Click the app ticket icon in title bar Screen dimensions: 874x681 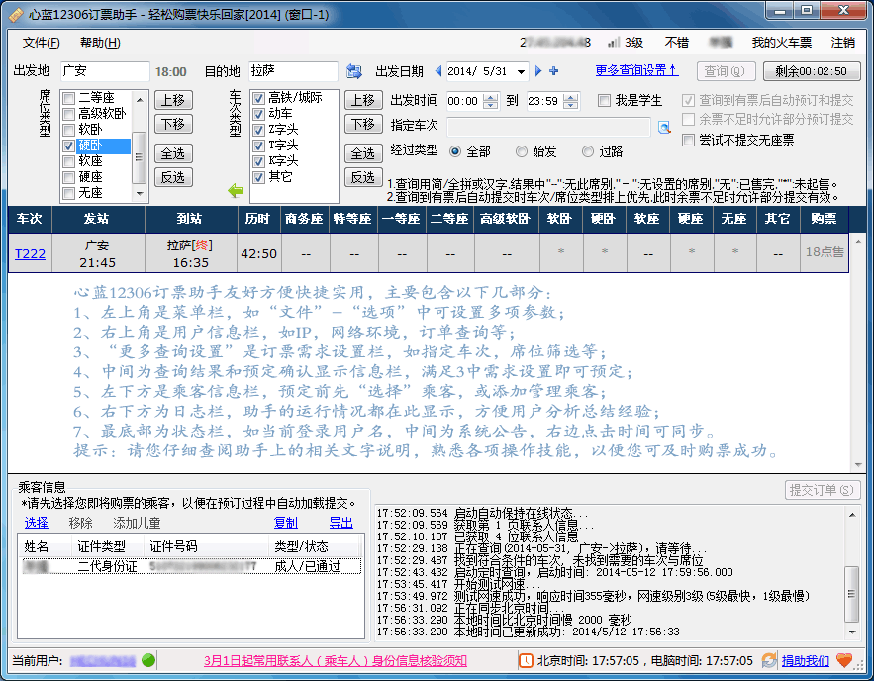pyautogui.click(x=16, y=14)
